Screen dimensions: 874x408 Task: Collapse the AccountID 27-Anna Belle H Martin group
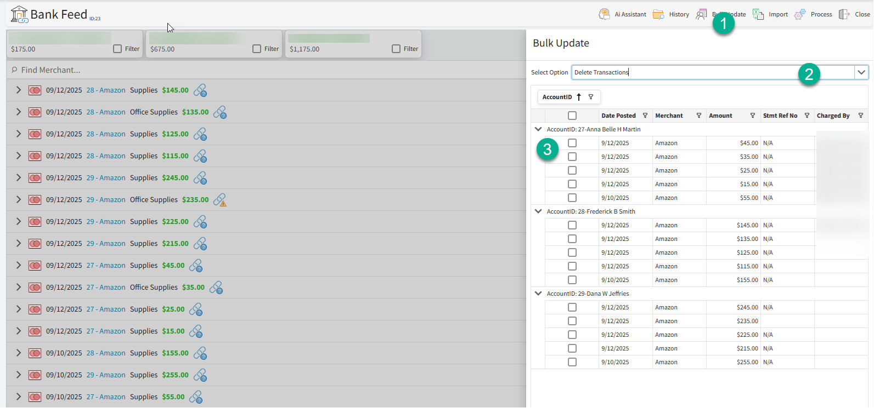tap(538, 129)
